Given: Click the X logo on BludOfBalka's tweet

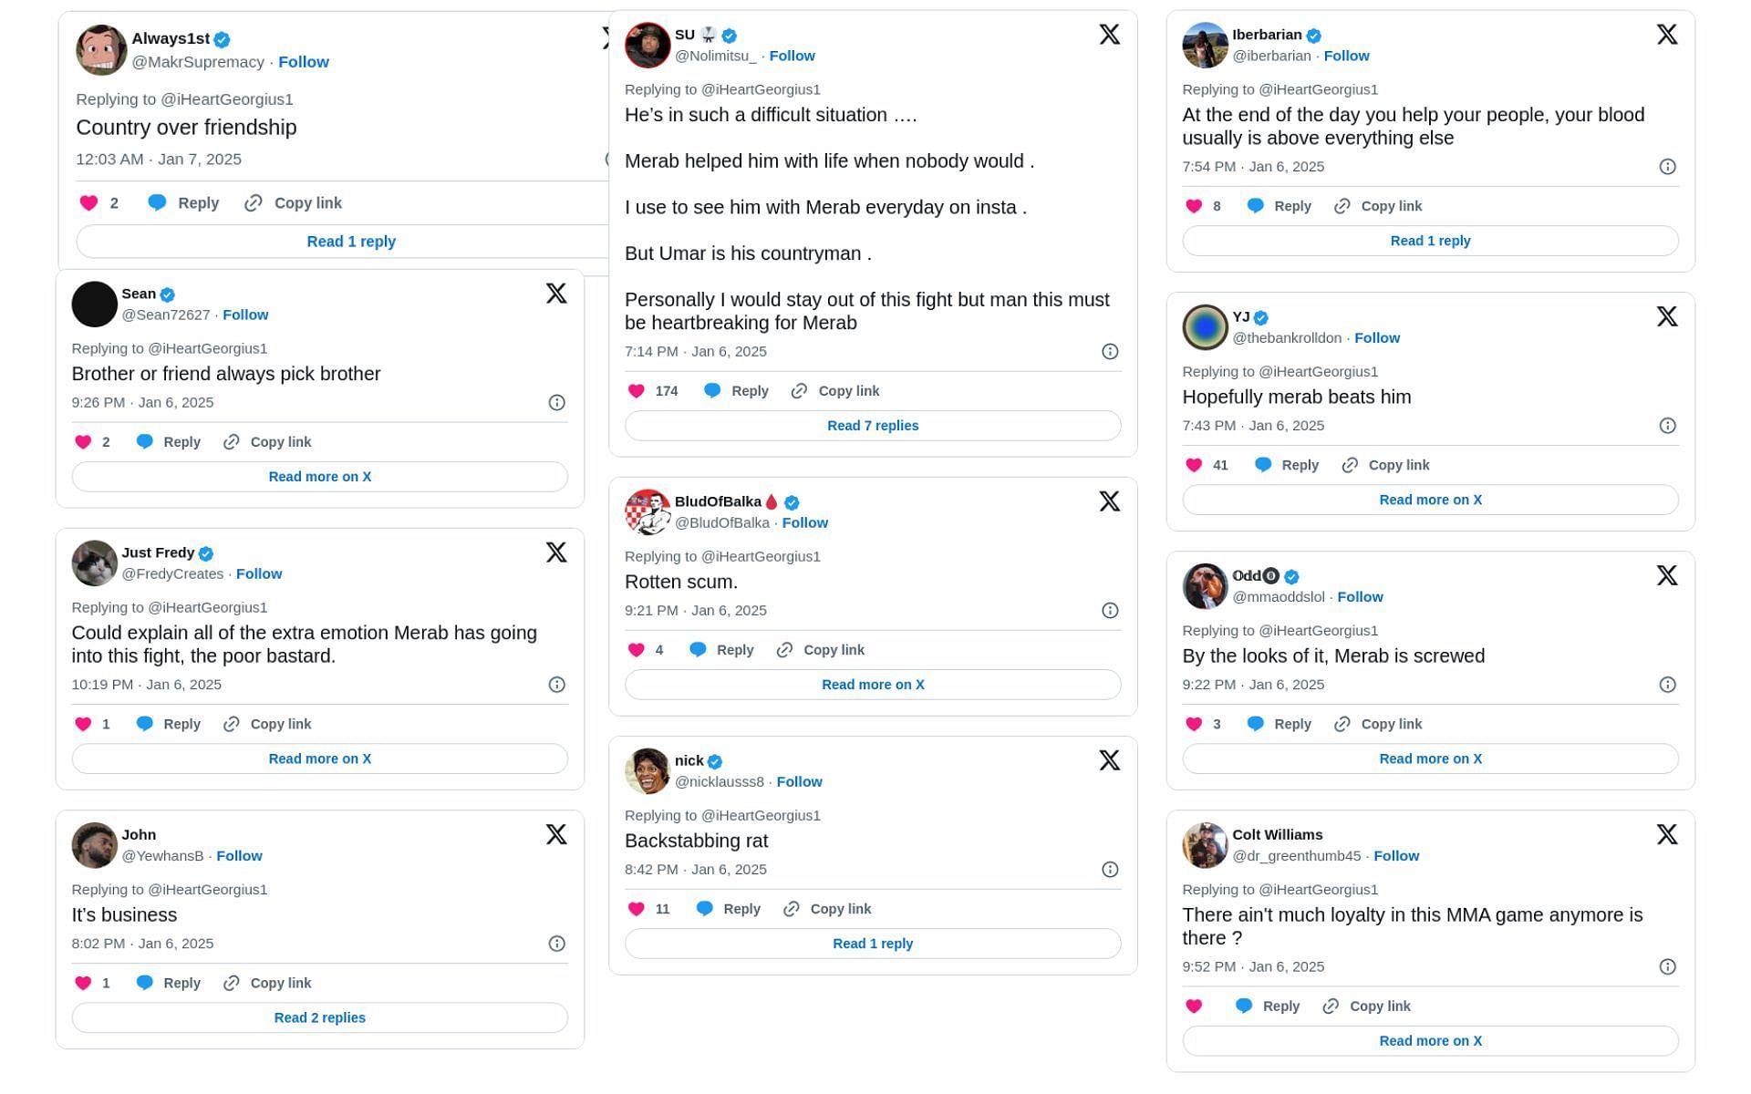Looking at the screenshot, I should [1109, 501].
